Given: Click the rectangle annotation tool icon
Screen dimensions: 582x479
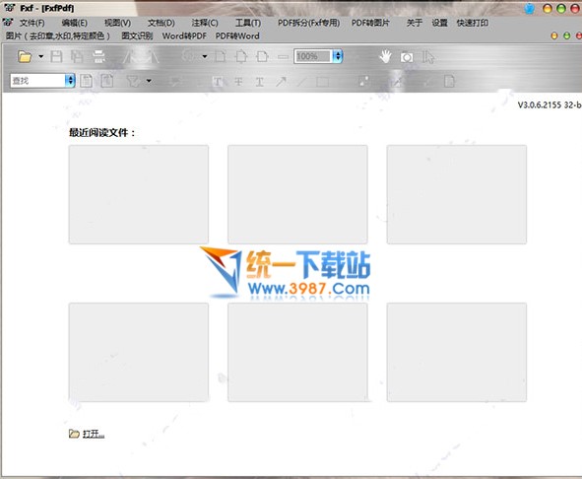Looking at the screenshot, I should coord(323,82).
